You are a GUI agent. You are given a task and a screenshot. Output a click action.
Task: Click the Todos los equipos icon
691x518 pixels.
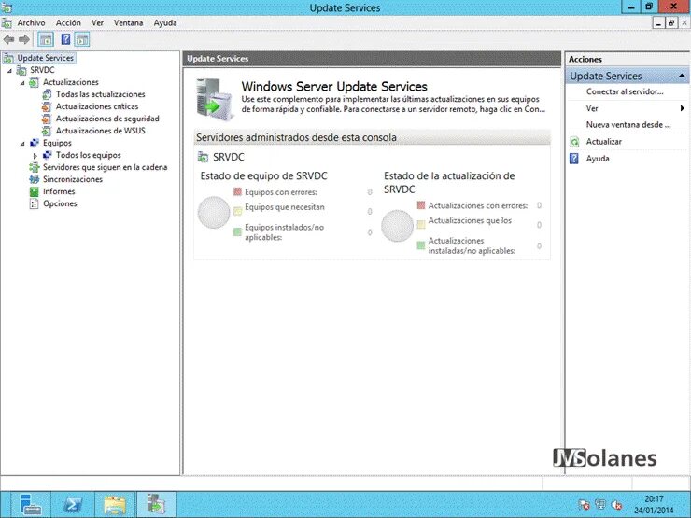tap(47, 155)
